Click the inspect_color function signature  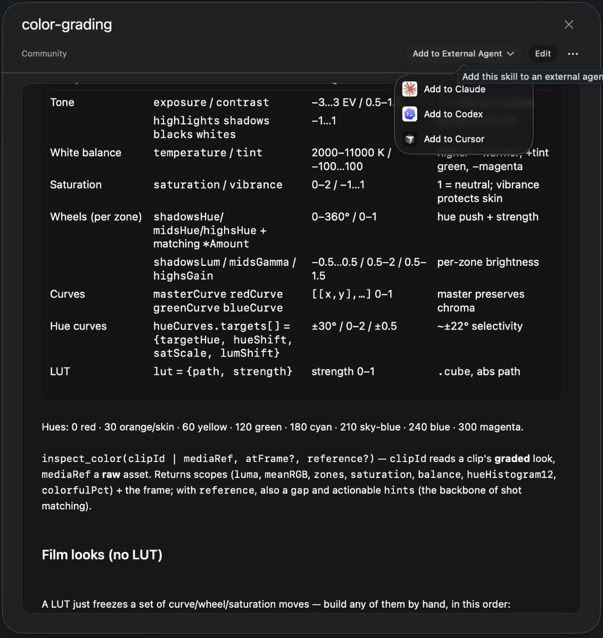pos(208,458)
